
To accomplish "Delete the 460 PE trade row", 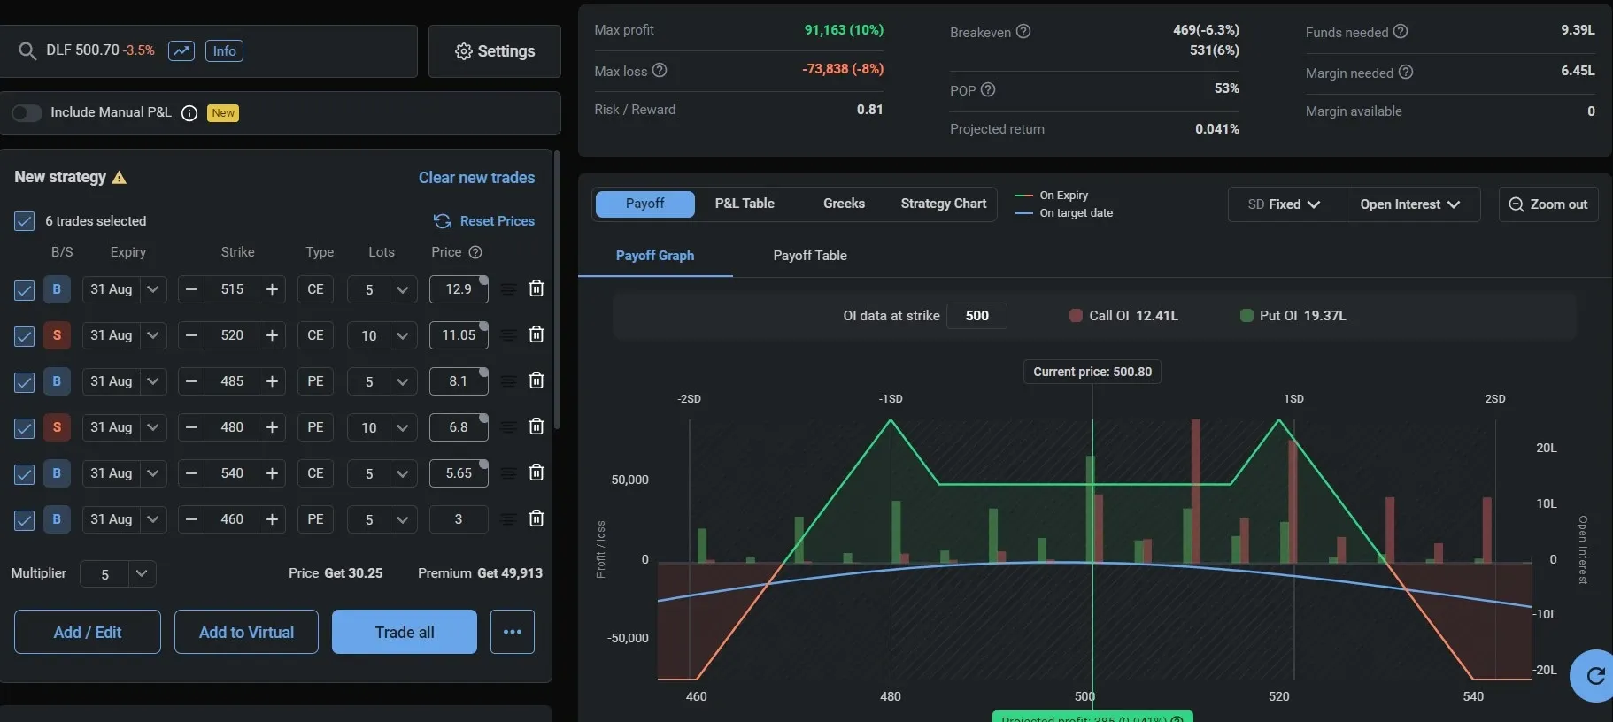I will click(536, 518).
